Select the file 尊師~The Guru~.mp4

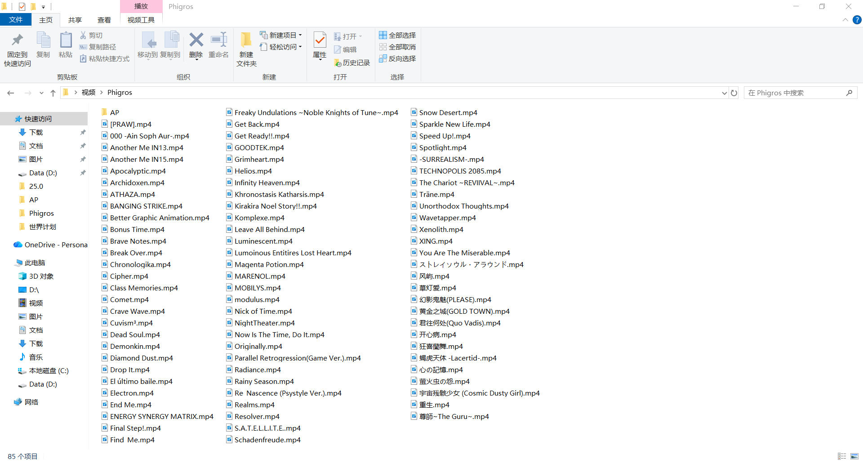(x=449, y=416)
